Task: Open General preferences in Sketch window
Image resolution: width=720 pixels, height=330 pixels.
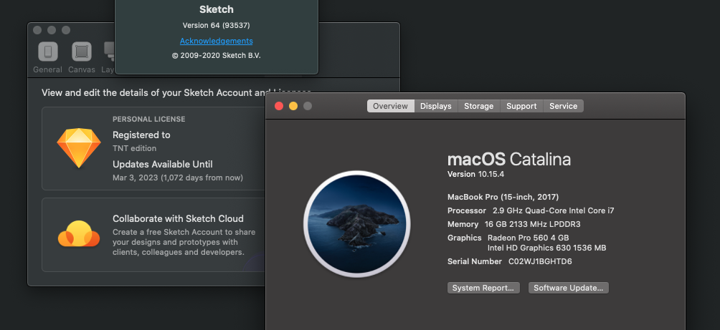Action: [x=48, y=57]
